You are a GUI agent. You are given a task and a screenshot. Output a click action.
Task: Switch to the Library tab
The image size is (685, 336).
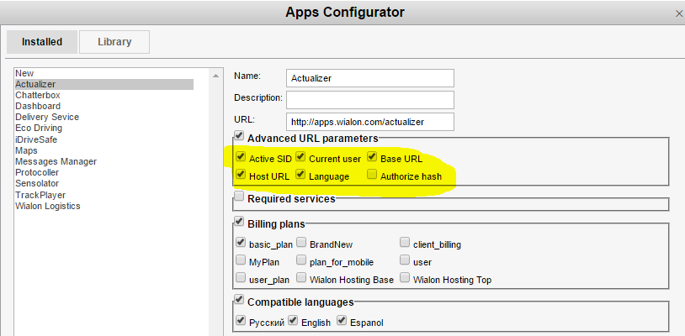coord(114,42)
